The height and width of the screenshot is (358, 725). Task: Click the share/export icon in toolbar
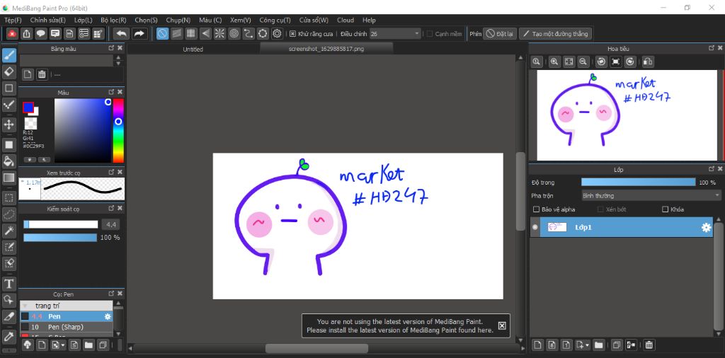click(x=26, y=33)
